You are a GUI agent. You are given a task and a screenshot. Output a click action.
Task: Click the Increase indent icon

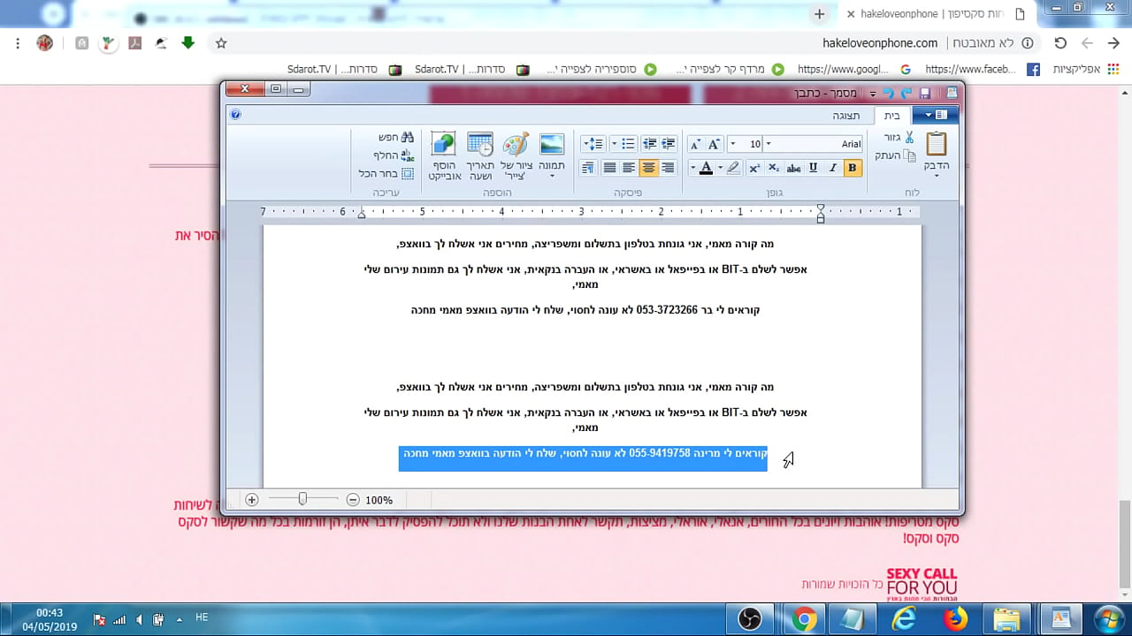(650, 144)
